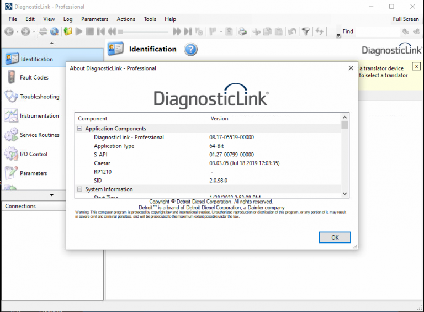Screen dimensions: 424x312
Task: Click the find next icon
Action: point(416,31)
